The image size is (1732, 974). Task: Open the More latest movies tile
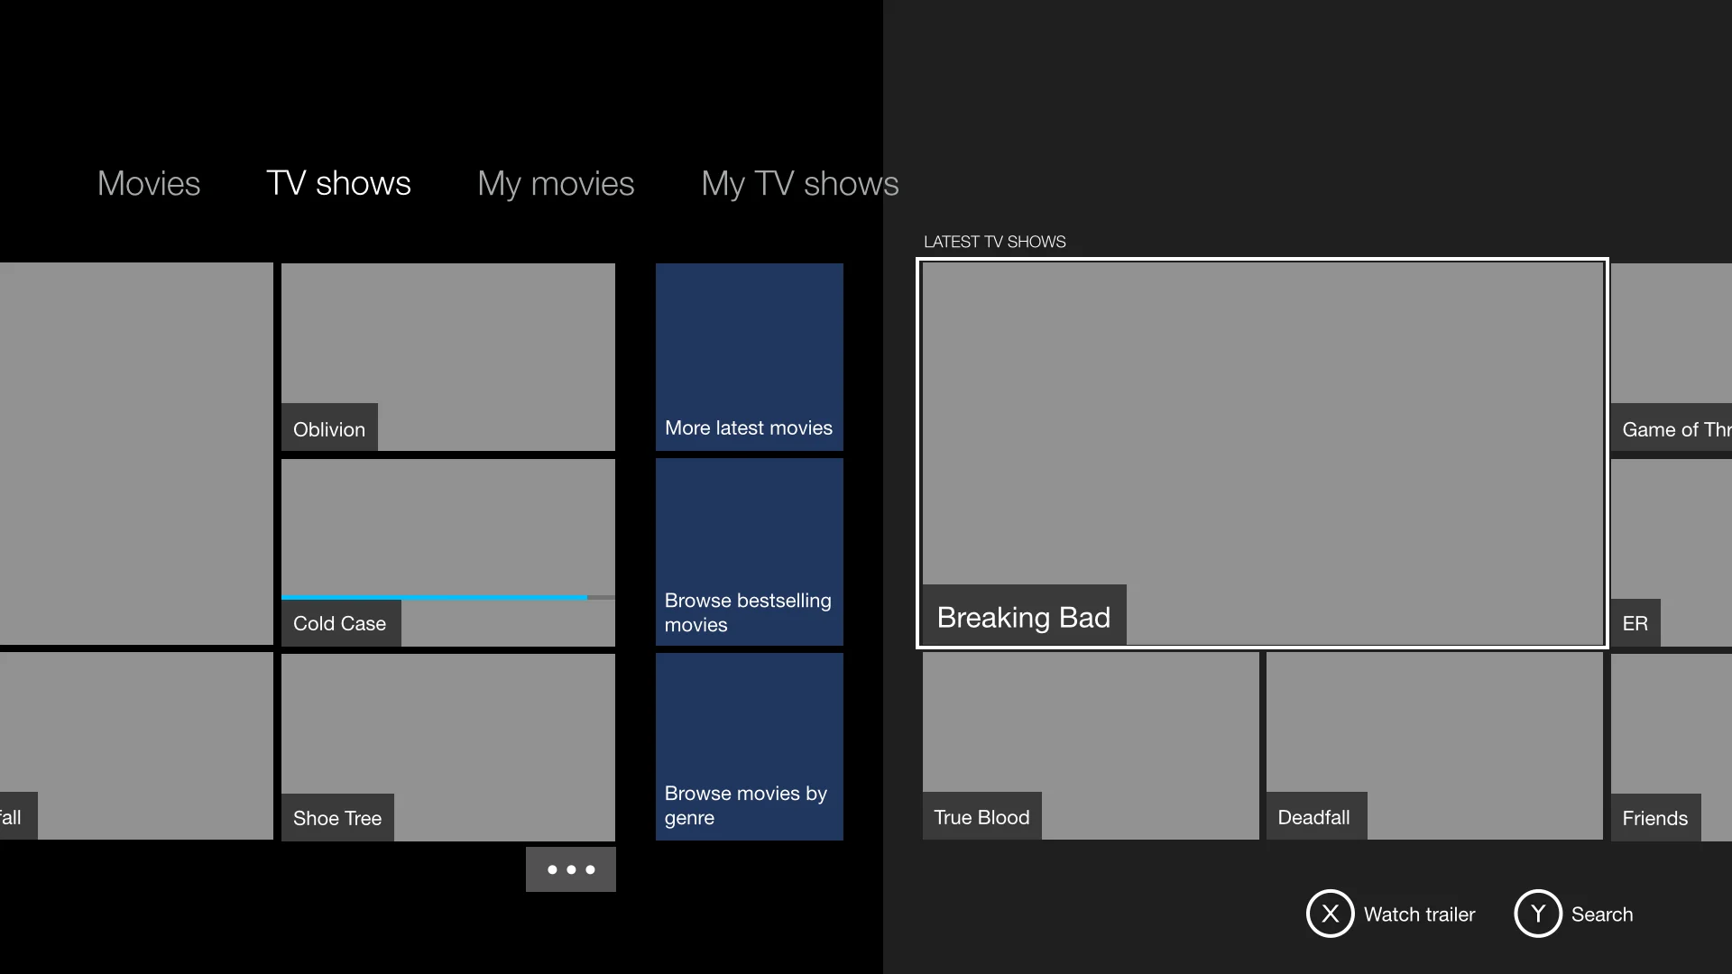tap(749, 357)
